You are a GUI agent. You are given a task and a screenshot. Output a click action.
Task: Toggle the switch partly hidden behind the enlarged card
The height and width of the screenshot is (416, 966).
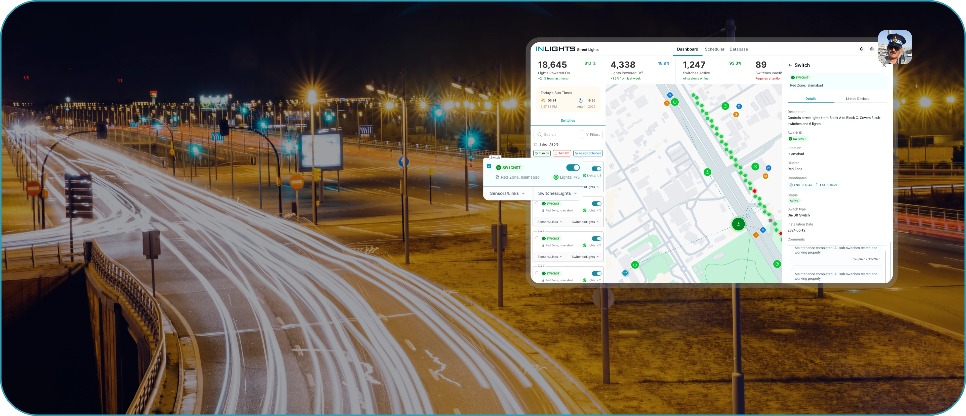(x=596, y=169)
